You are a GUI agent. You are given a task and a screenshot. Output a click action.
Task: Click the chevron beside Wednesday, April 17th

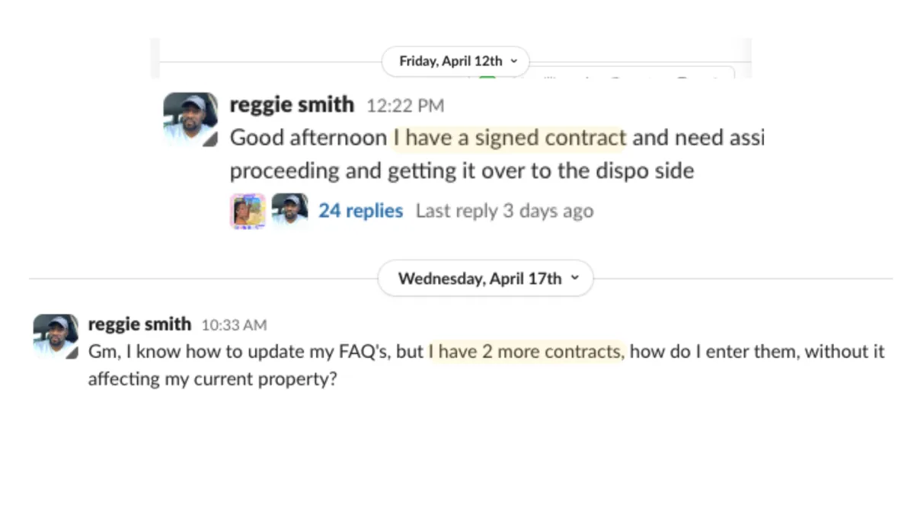click(x=575, y=278)
